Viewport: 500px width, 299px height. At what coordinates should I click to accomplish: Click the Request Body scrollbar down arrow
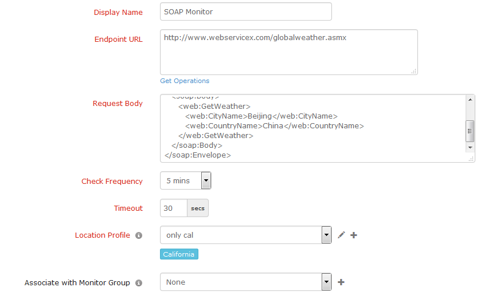tap(470, 147)
